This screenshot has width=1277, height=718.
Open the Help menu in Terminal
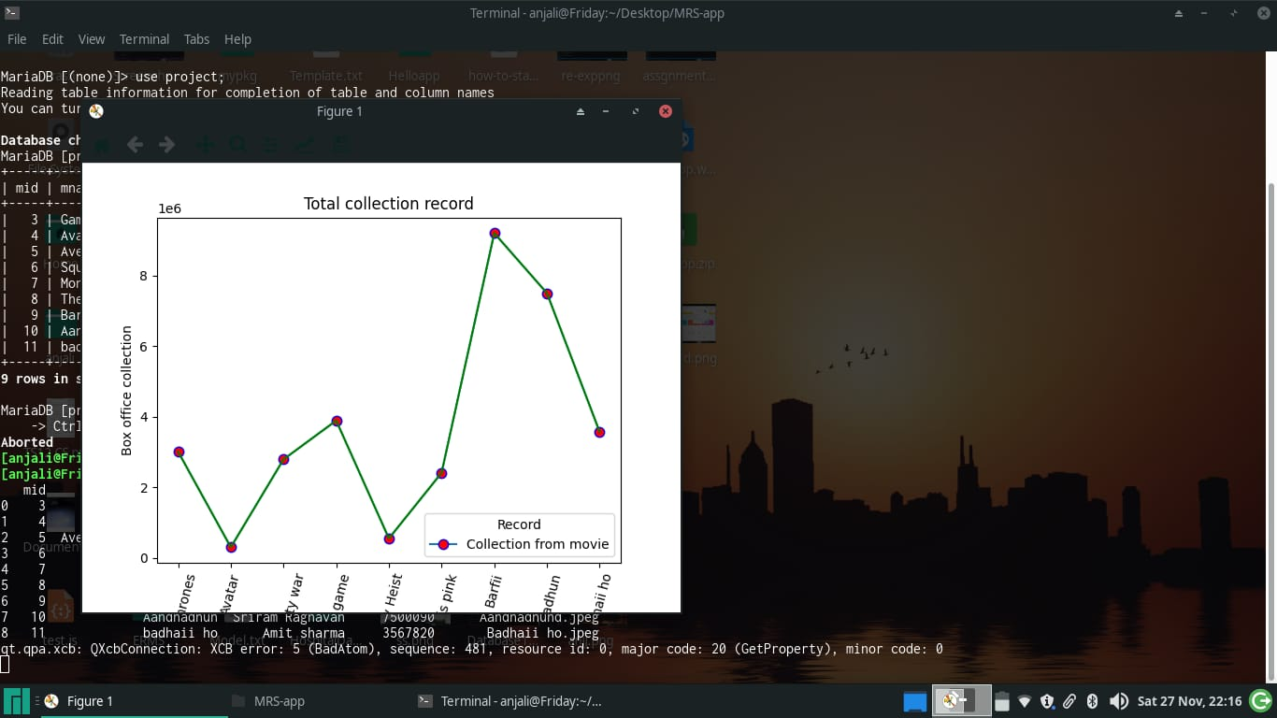(x=237, y=39)
